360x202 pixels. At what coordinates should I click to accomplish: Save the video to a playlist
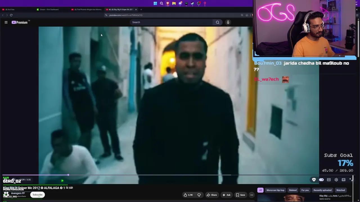click(240, 195)
